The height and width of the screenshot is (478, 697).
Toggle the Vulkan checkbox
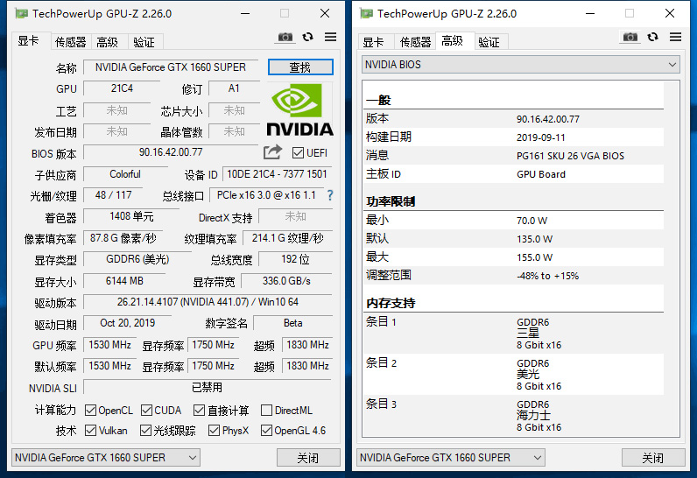[90, 430]
